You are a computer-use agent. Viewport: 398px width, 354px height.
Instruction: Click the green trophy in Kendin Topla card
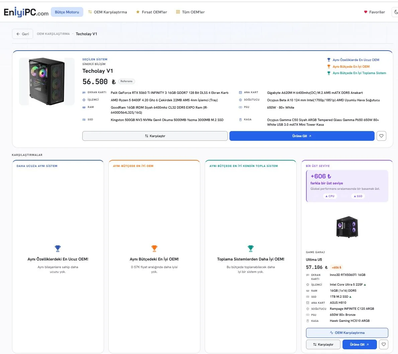coord(251,248)
